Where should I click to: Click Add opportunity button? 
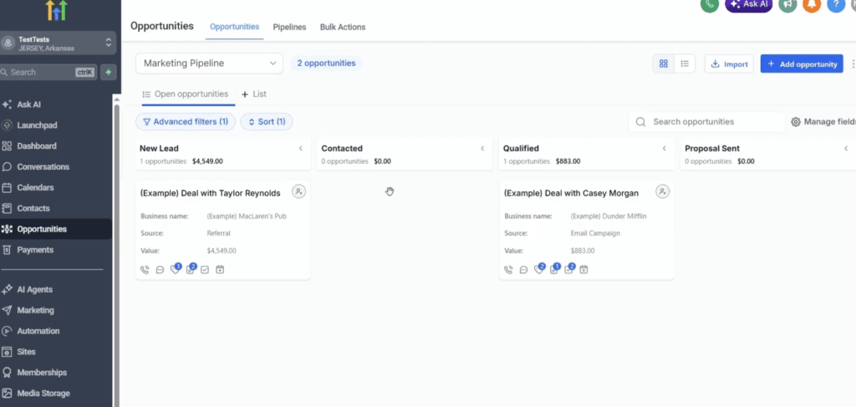[802, 64]
